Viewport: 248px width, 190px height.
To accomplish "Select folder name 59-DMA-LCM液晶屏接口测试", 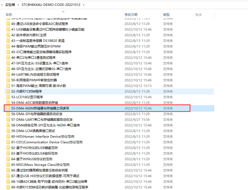I will (33, 131).
